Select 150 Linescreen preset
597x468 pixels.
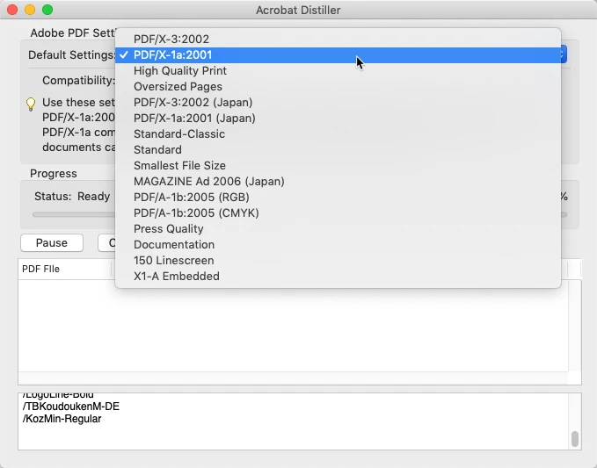pyautogui.click(x=338, y=261)
